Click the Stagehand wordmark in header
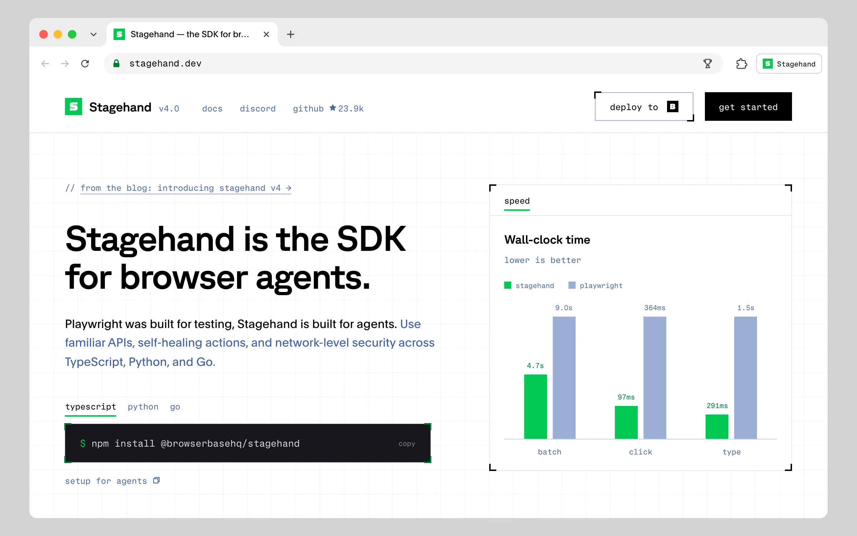Screen dimensions: 857x536 pyautogui.click(x=120, y=107)
